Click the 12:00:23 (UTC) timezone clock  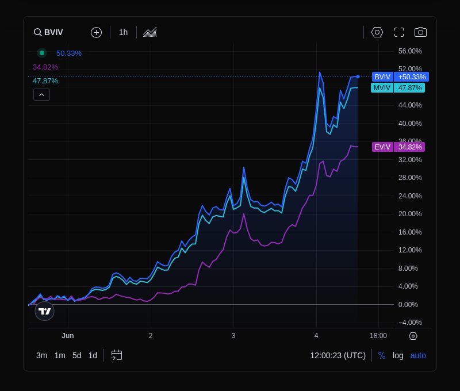pyautogui.click(x=338, y=355)
